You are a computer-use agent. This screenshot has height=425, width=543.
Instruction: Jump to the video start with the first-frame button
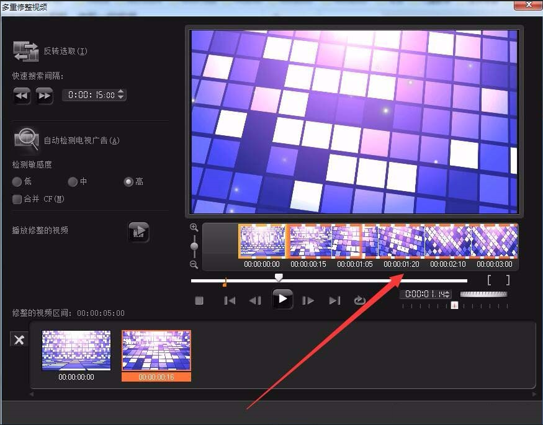click(230, 300)
